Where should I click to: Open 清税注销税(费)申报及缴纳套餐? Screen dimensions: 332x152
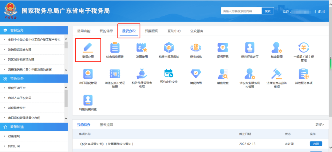click(x=30, y=70)
